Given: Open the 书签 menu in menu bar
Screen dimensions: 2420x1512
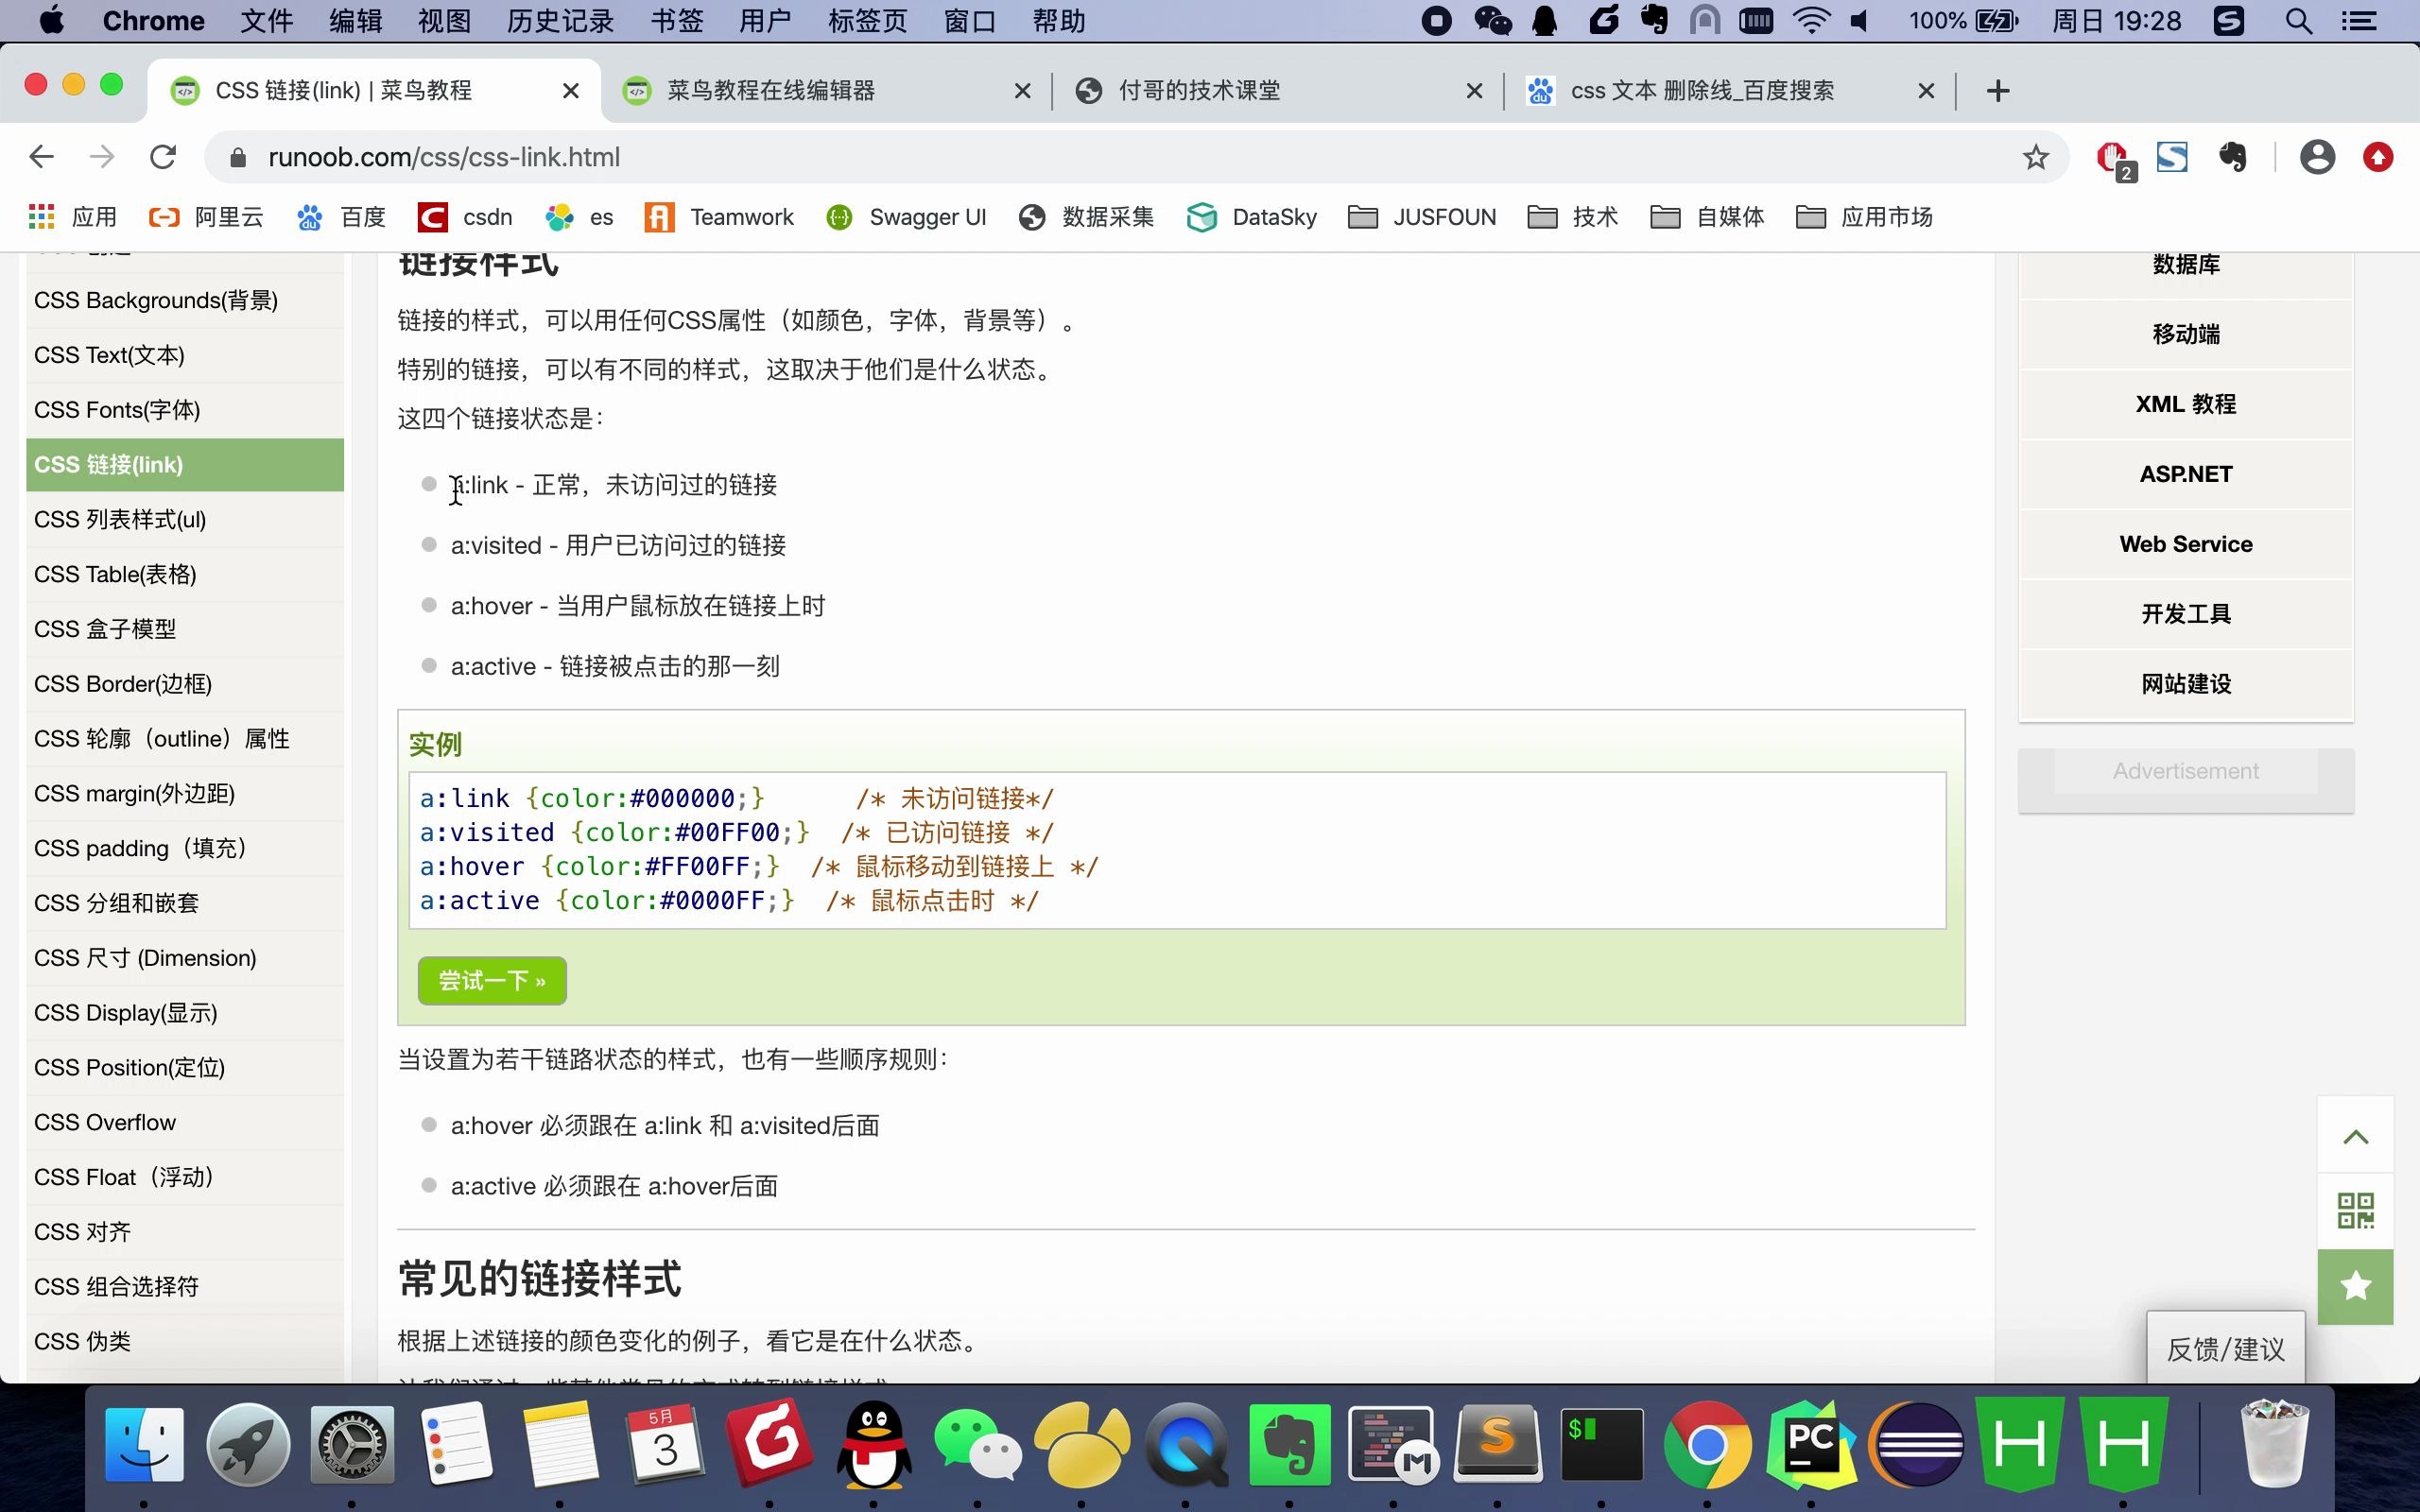Looking at the screenshot, I should [677, 21].
